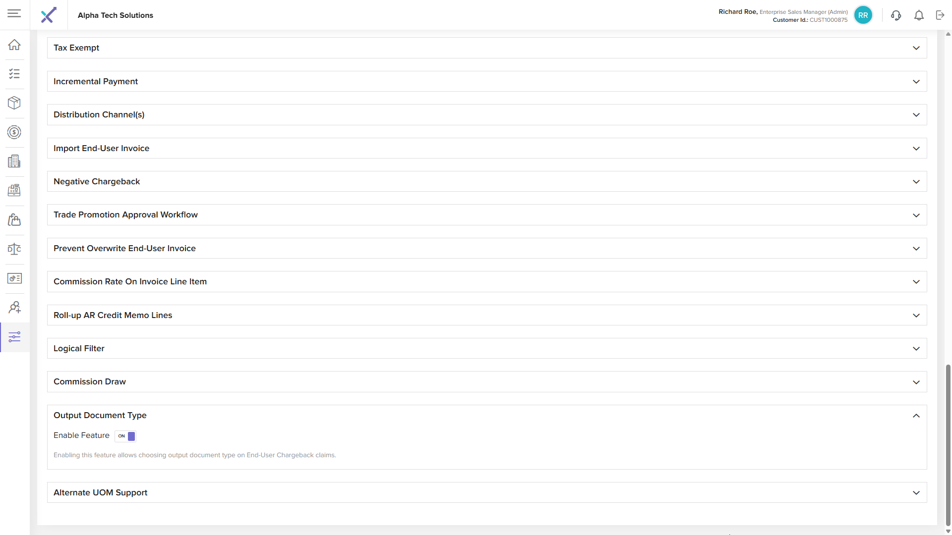Go to Home via sidebar icon
This screenshot has height=535, width=952.
coord(14,45)
